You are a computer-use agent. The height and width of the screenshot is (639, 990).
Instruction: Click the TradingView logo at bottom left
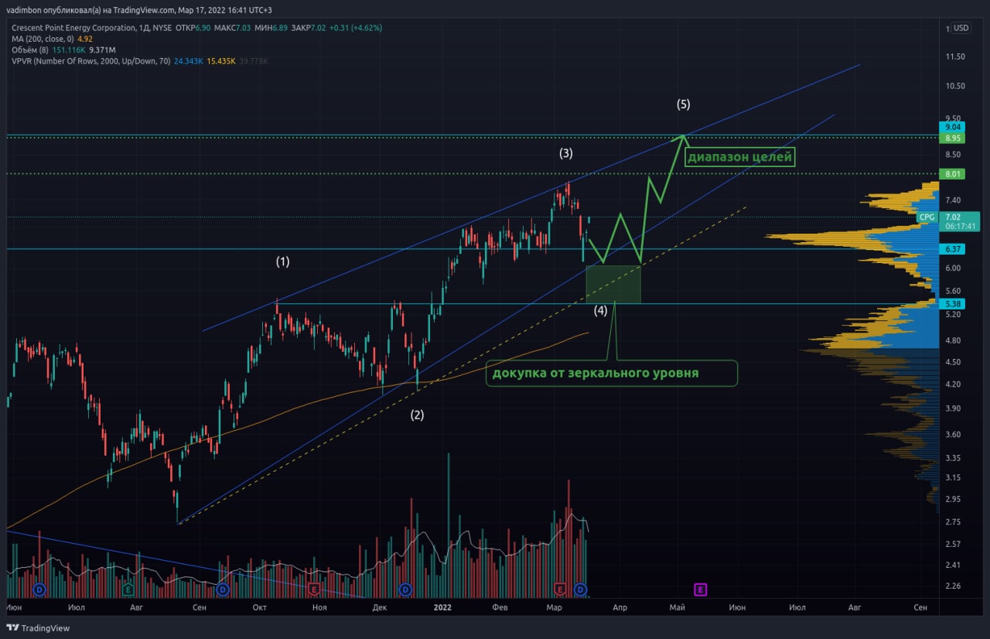(38, 627)
